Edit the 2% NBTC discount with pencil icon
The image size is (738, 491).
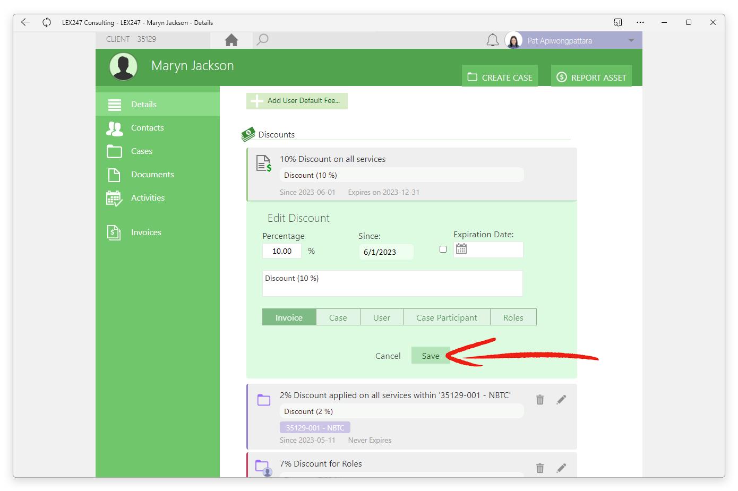(561, 400)
